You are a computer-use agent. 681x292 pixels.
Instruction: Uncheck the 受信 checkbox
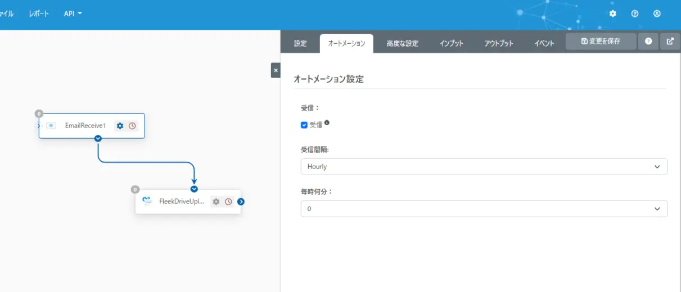pos(304,125)
